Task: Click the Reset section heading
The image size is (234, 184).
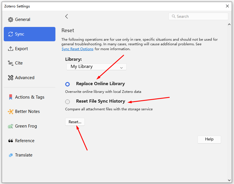Action: coord(68,30)
